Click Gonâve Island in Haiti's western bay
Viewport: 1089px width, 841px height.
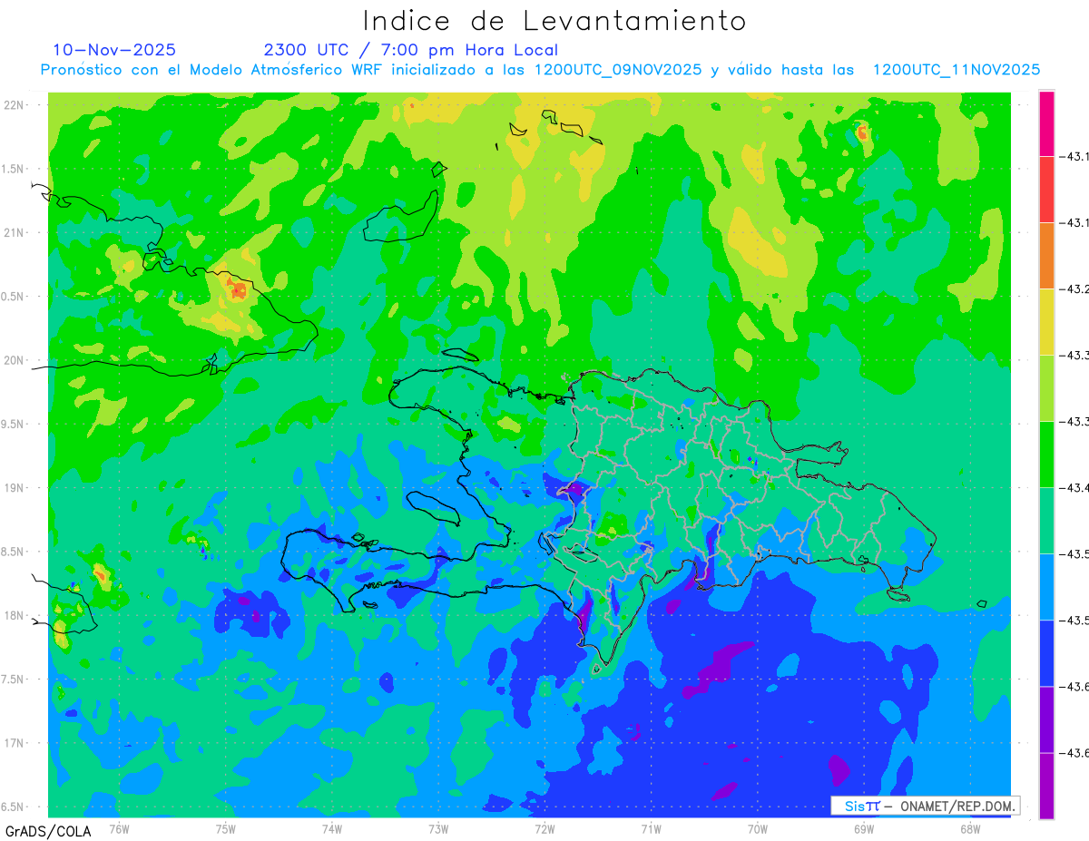[x=432, y=507]
